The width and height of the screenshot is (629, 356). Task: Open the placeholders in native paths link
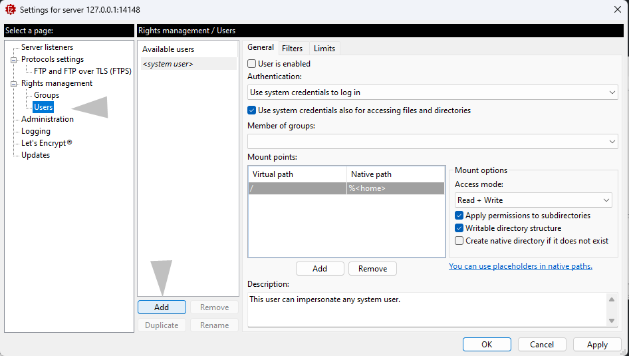pos(521,266)
